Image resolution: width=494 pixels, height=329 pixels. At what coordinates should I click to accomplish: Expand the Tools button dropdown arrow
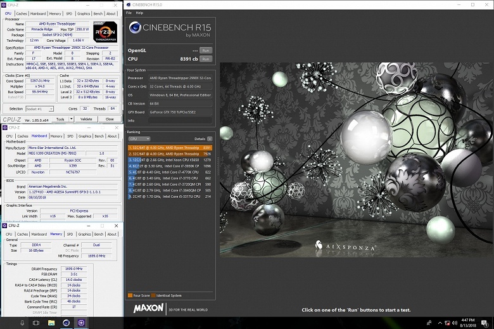[70, 119]
